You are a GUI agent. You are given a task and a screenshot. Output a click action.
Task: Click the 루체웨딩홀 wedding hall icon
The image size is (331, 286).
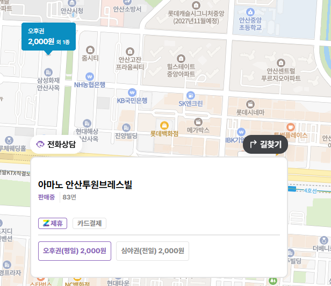tap(9, 140)
